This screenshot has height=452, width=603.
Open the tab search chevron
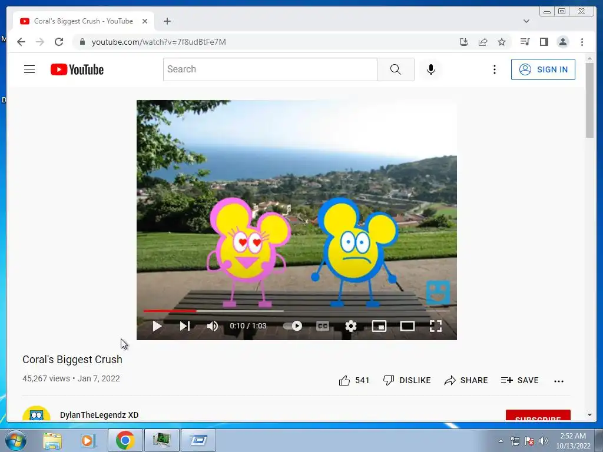point(526,21)
